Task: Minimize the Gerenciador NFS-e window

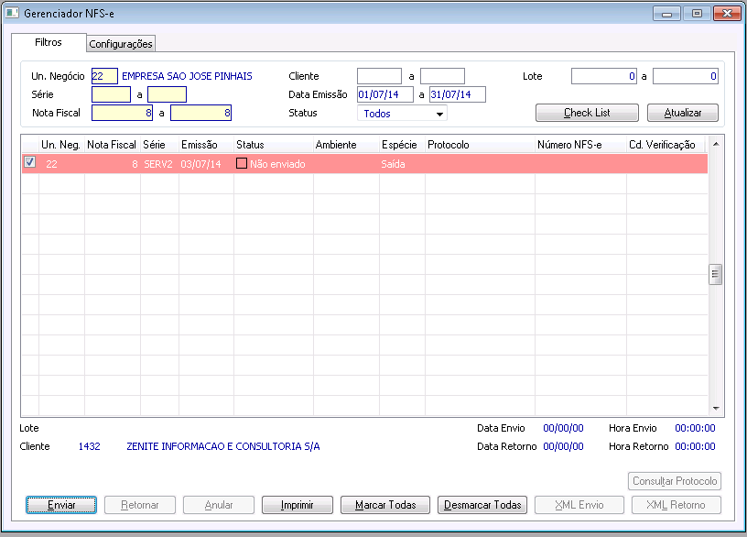Action: coord(666,14)
